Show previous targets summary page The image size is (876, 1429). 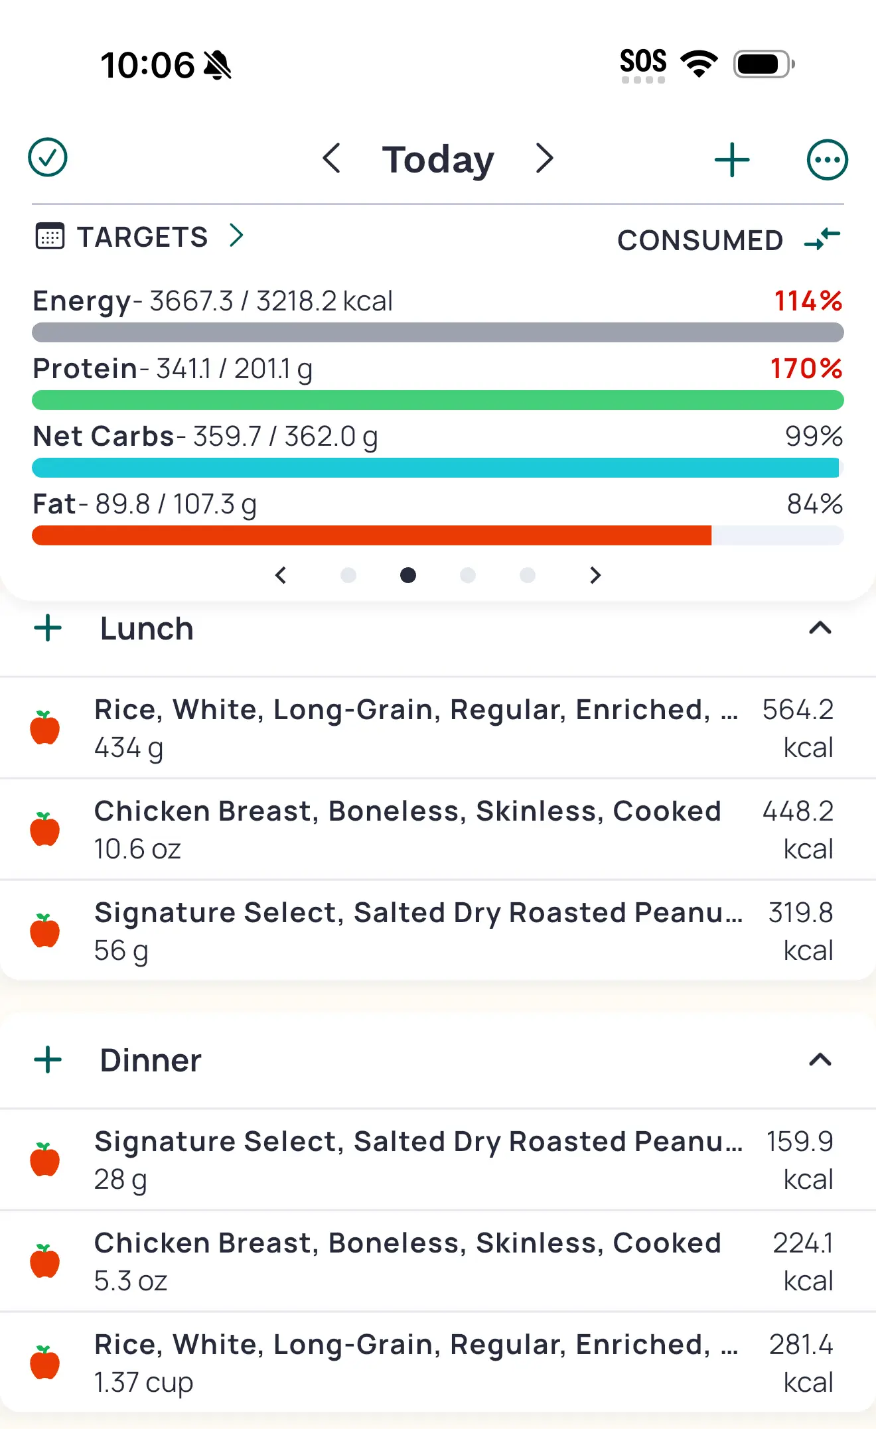pyautogui.click(x=281, y=575)
